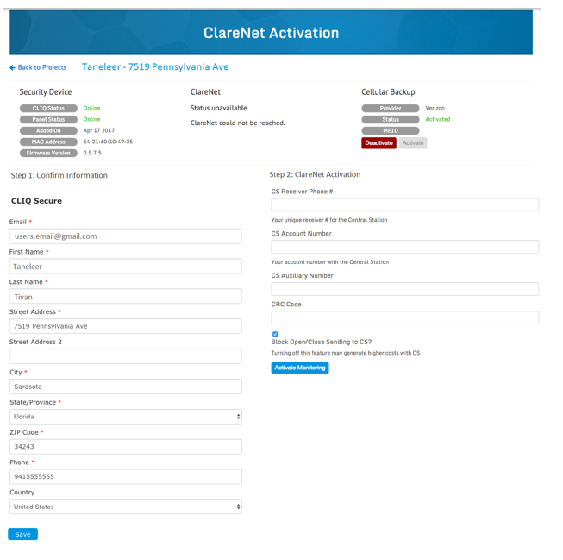
Task: Click the 'Your account number' hint text
Action: point(330,262)
